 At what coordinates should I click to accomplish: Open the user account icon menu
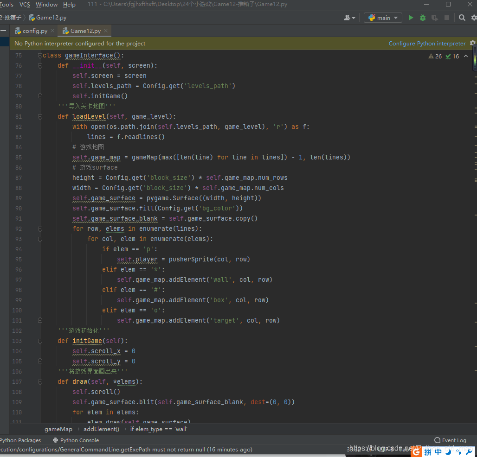(x=349, y=18)
